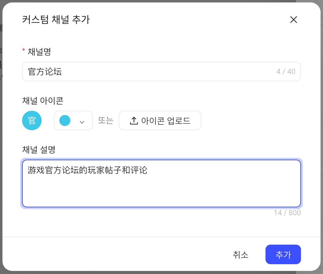Click the 추가 button
Viewport: 323px width, 274px height.
coord(283,254)
